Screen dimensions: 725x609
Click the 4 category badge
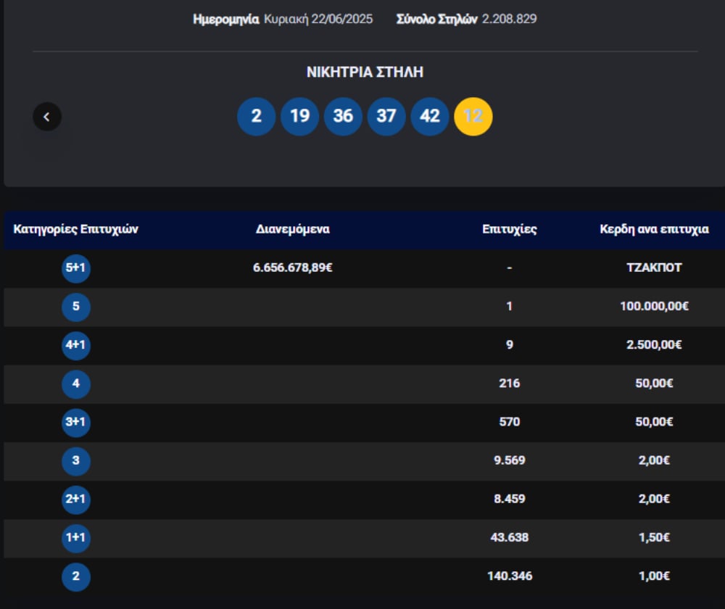point(76,384)
